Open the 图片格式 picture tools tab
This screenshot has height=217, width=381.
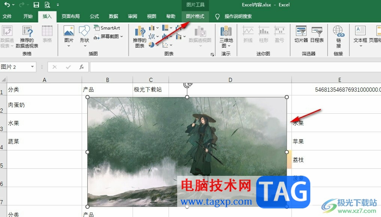tap(195, 16)
